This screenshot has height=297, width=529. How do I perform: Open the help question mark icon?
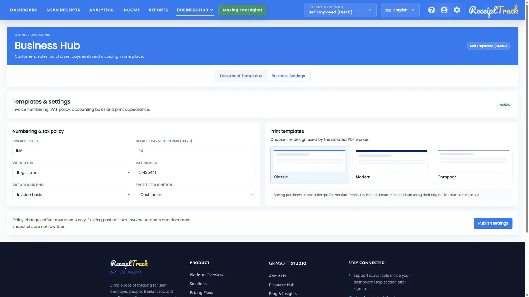coord(431,10)
